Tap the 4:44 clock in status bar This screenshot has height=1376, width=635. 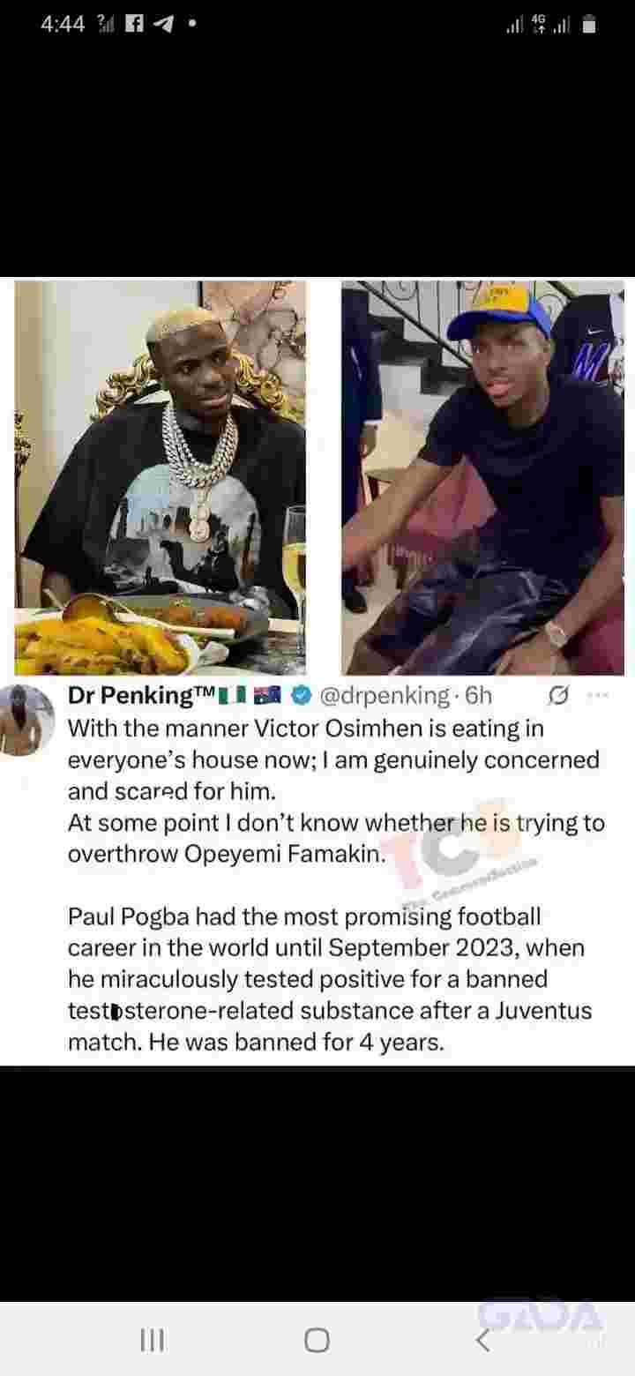pos(63,25)
